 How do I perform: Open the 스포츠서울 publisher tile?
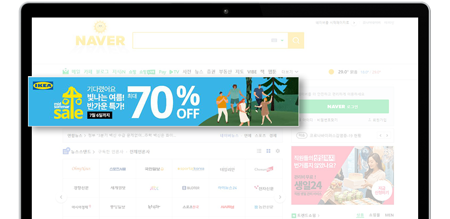point(117,169)
